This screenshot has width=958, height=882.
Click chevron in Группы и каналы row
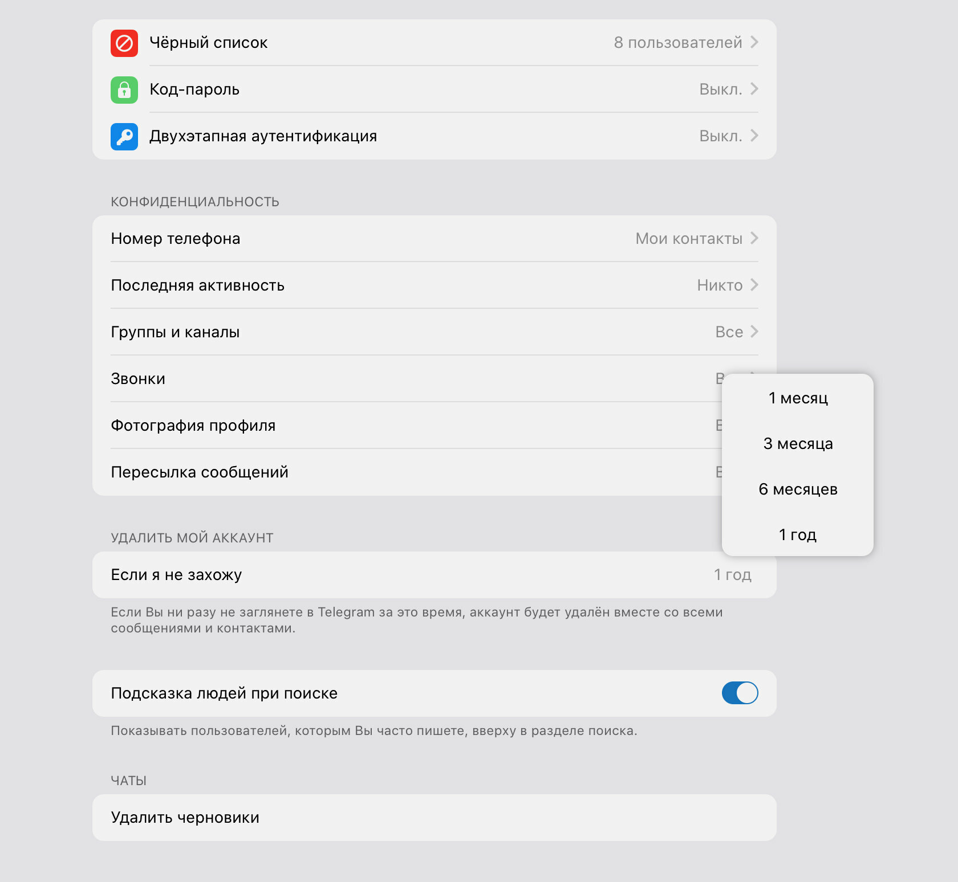point(754,332)
